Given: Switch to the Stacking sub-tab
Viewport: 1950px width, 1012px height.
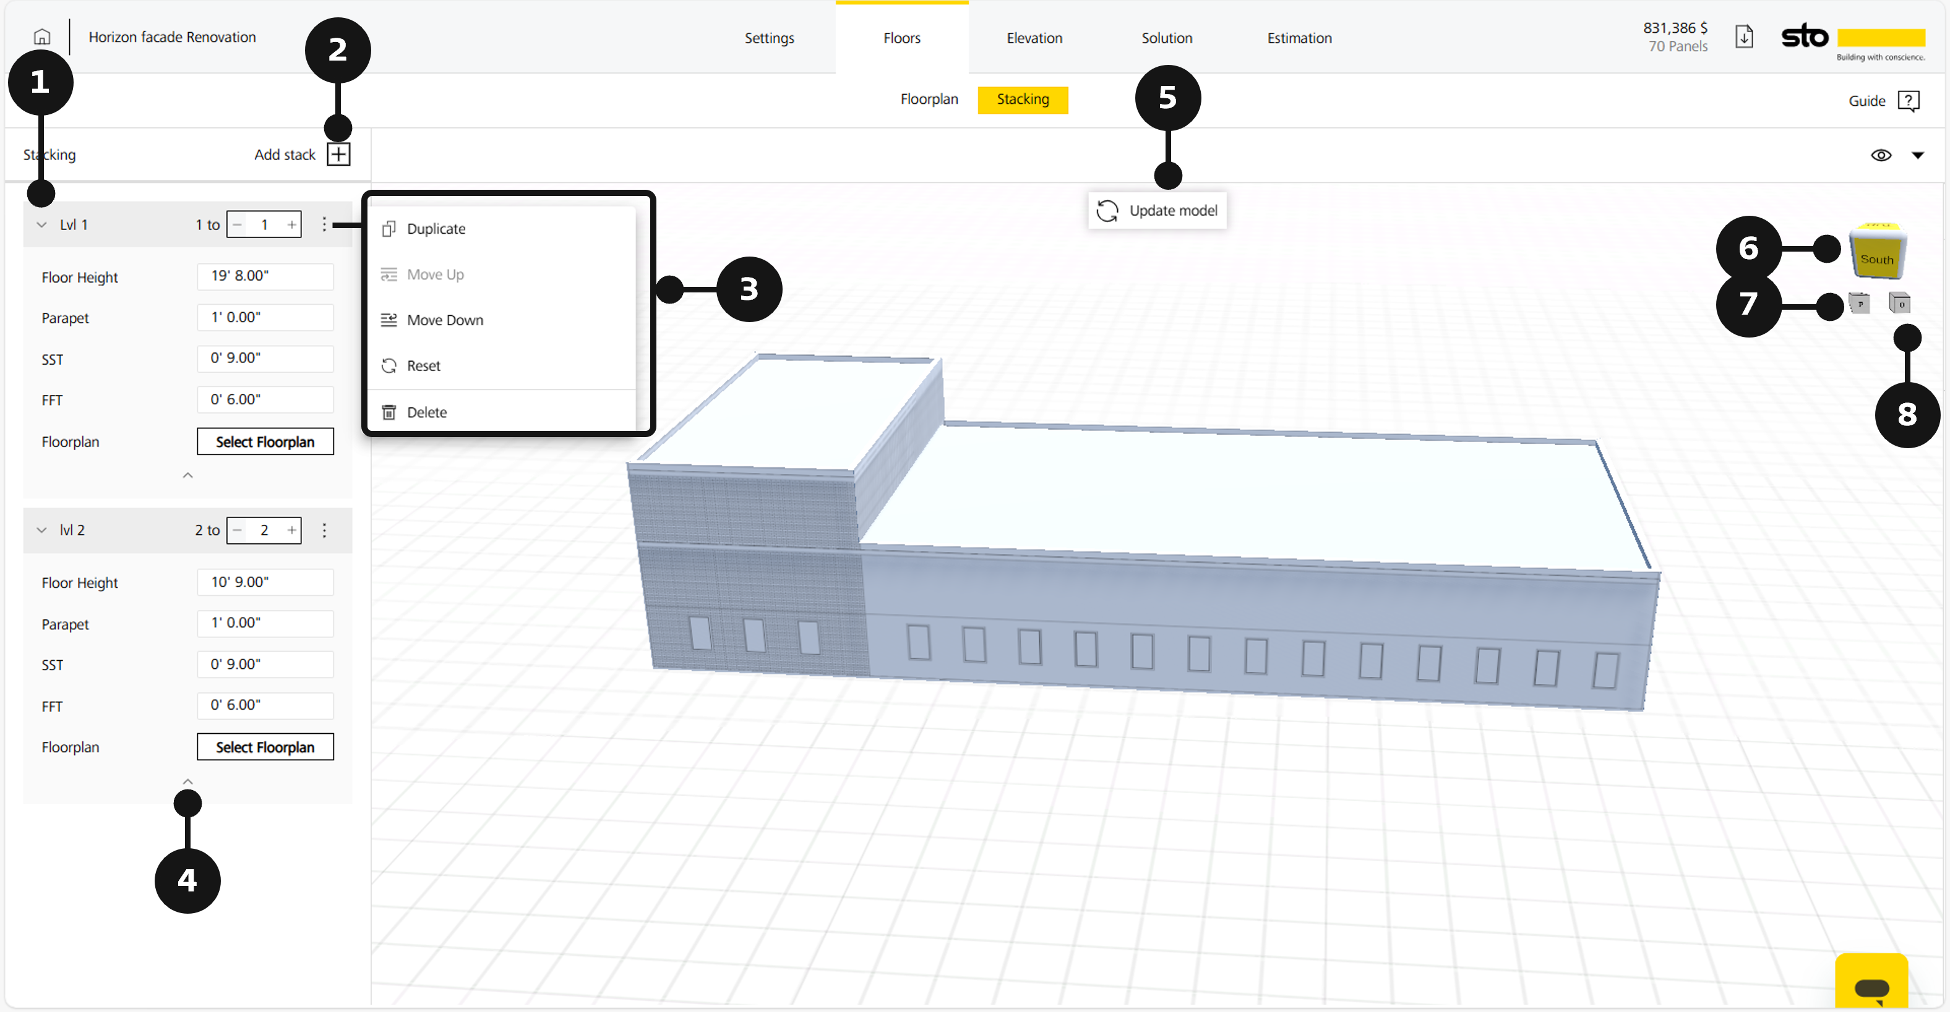Looking at the screenshot, I should pos(1023,99).
